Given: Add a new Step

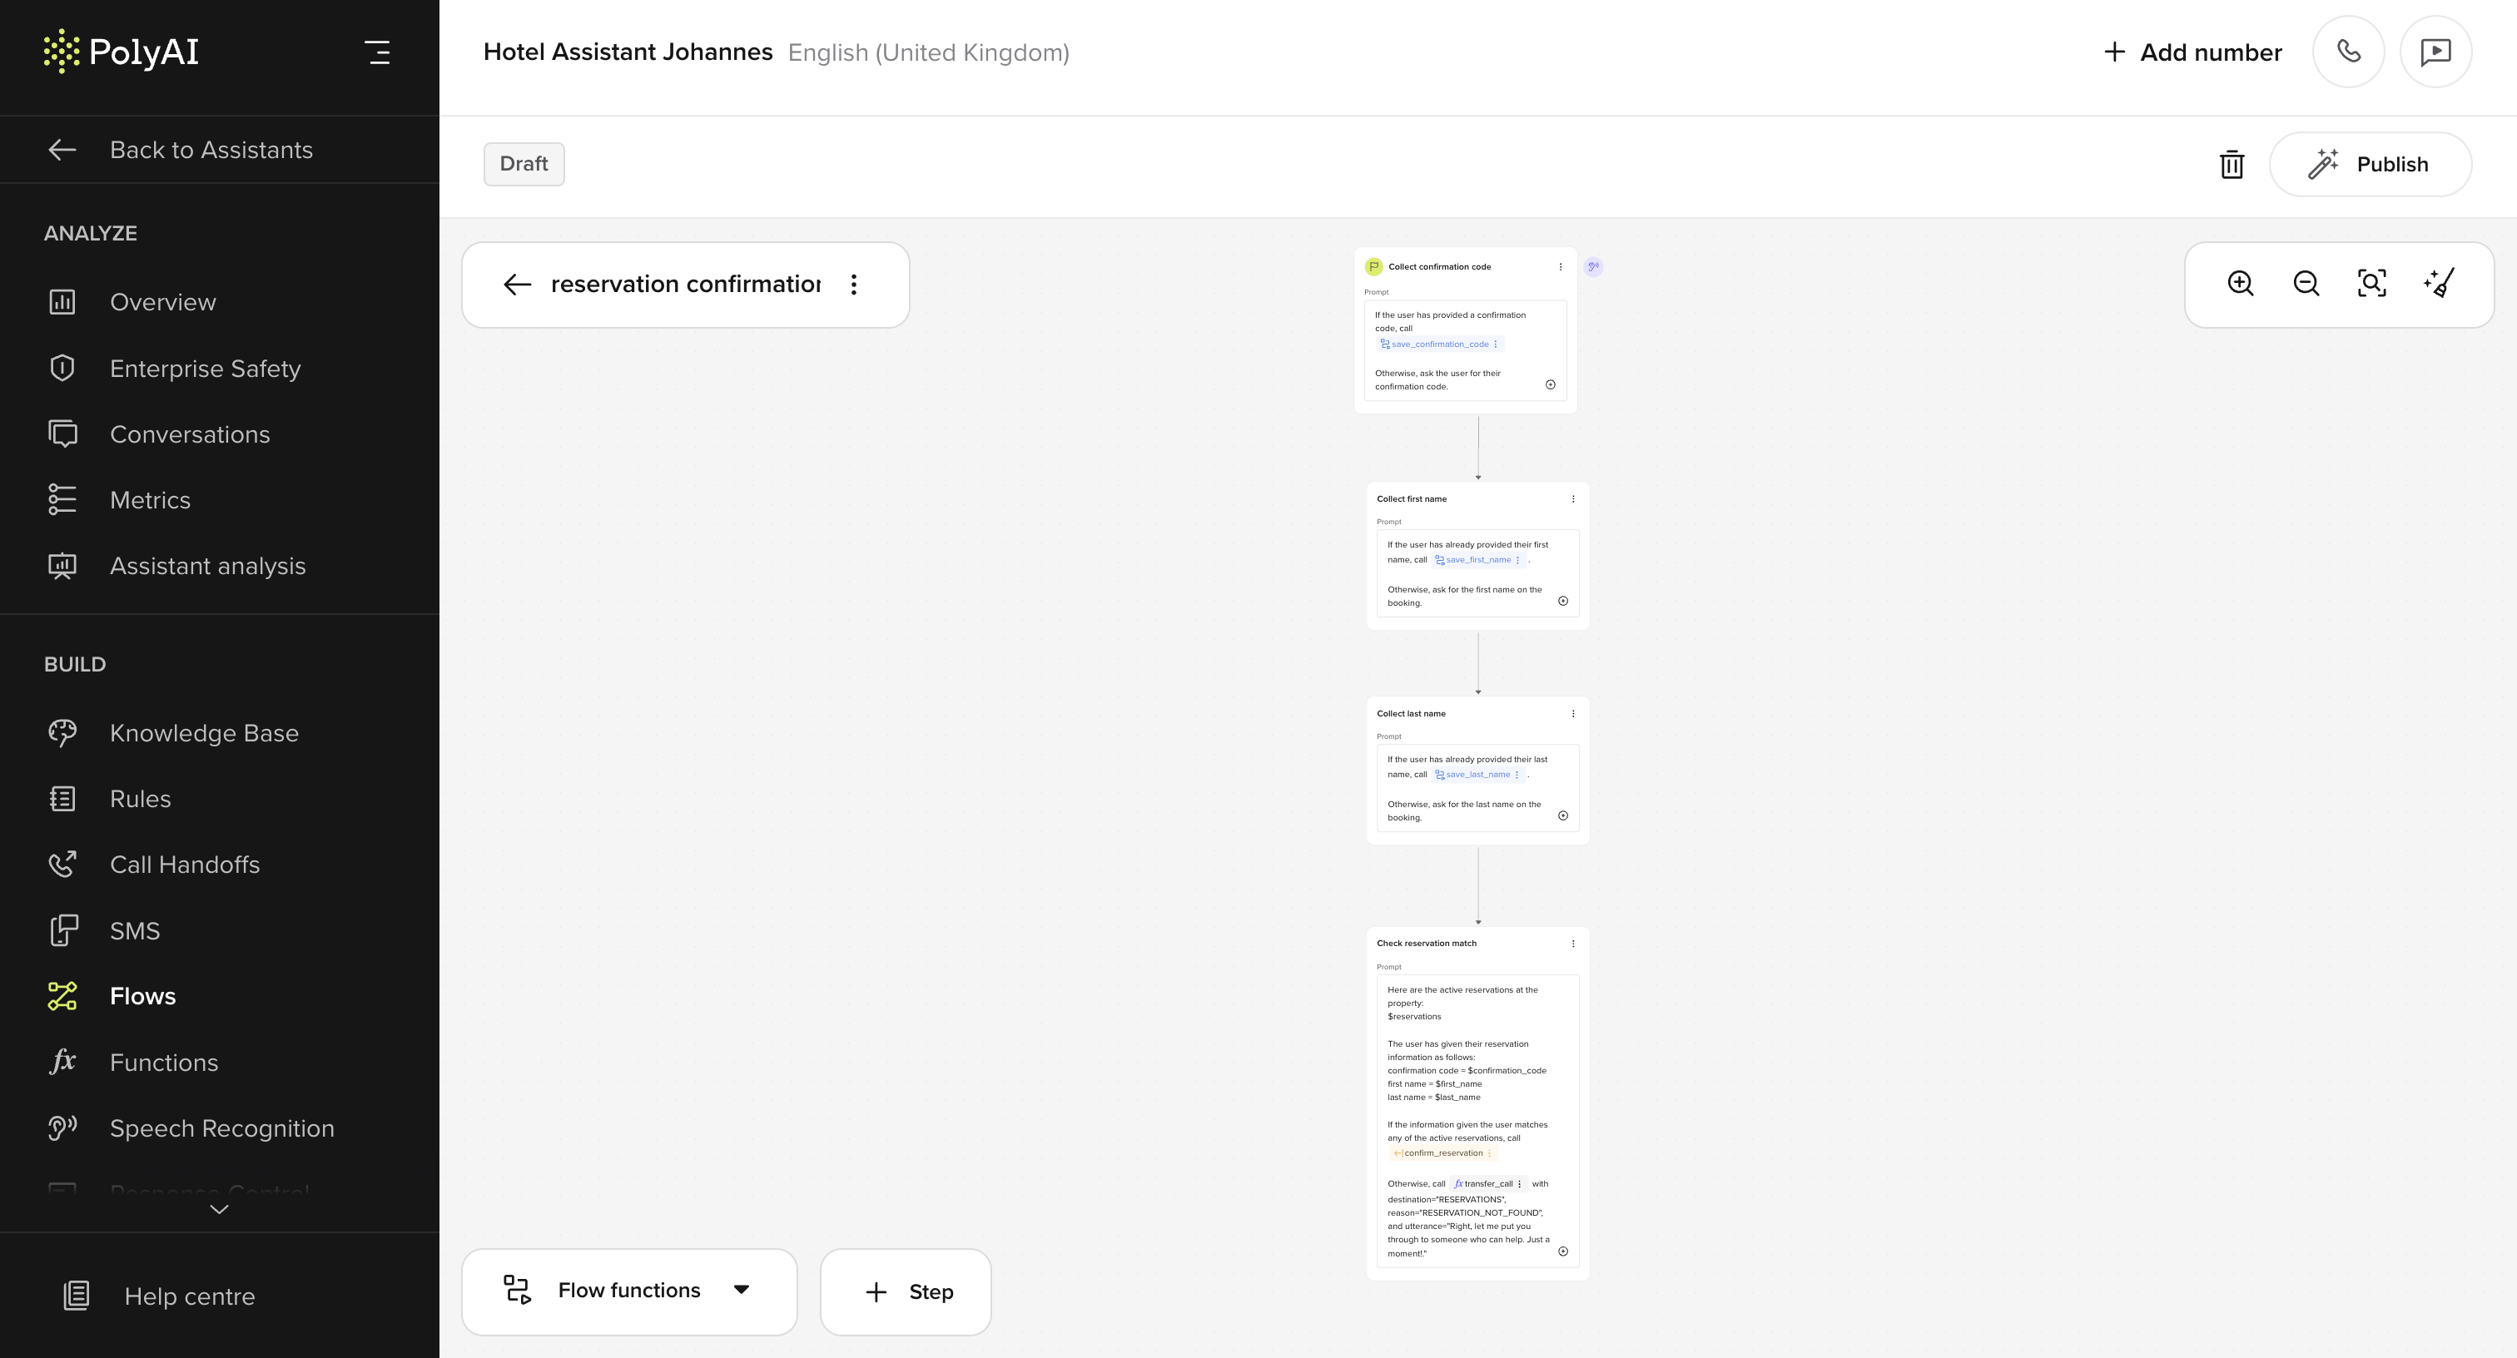Looking at the screenshot, I should [906, 1291].
